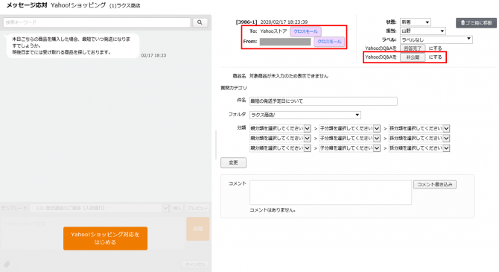This screenshot has height=272, width=499.
Task: Click the クロスモール button in the From row
Action: coord(329,42)
